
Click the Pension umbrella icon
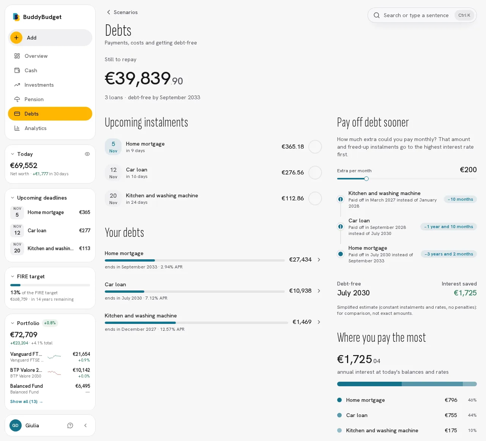point(17,99)
